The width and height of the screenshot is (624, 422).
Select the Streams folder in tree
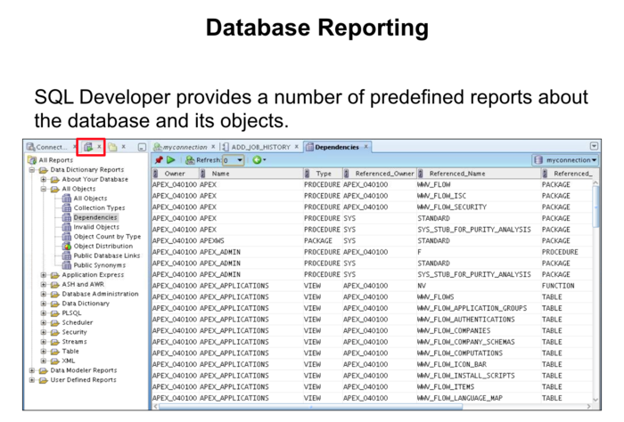[74, 341]
